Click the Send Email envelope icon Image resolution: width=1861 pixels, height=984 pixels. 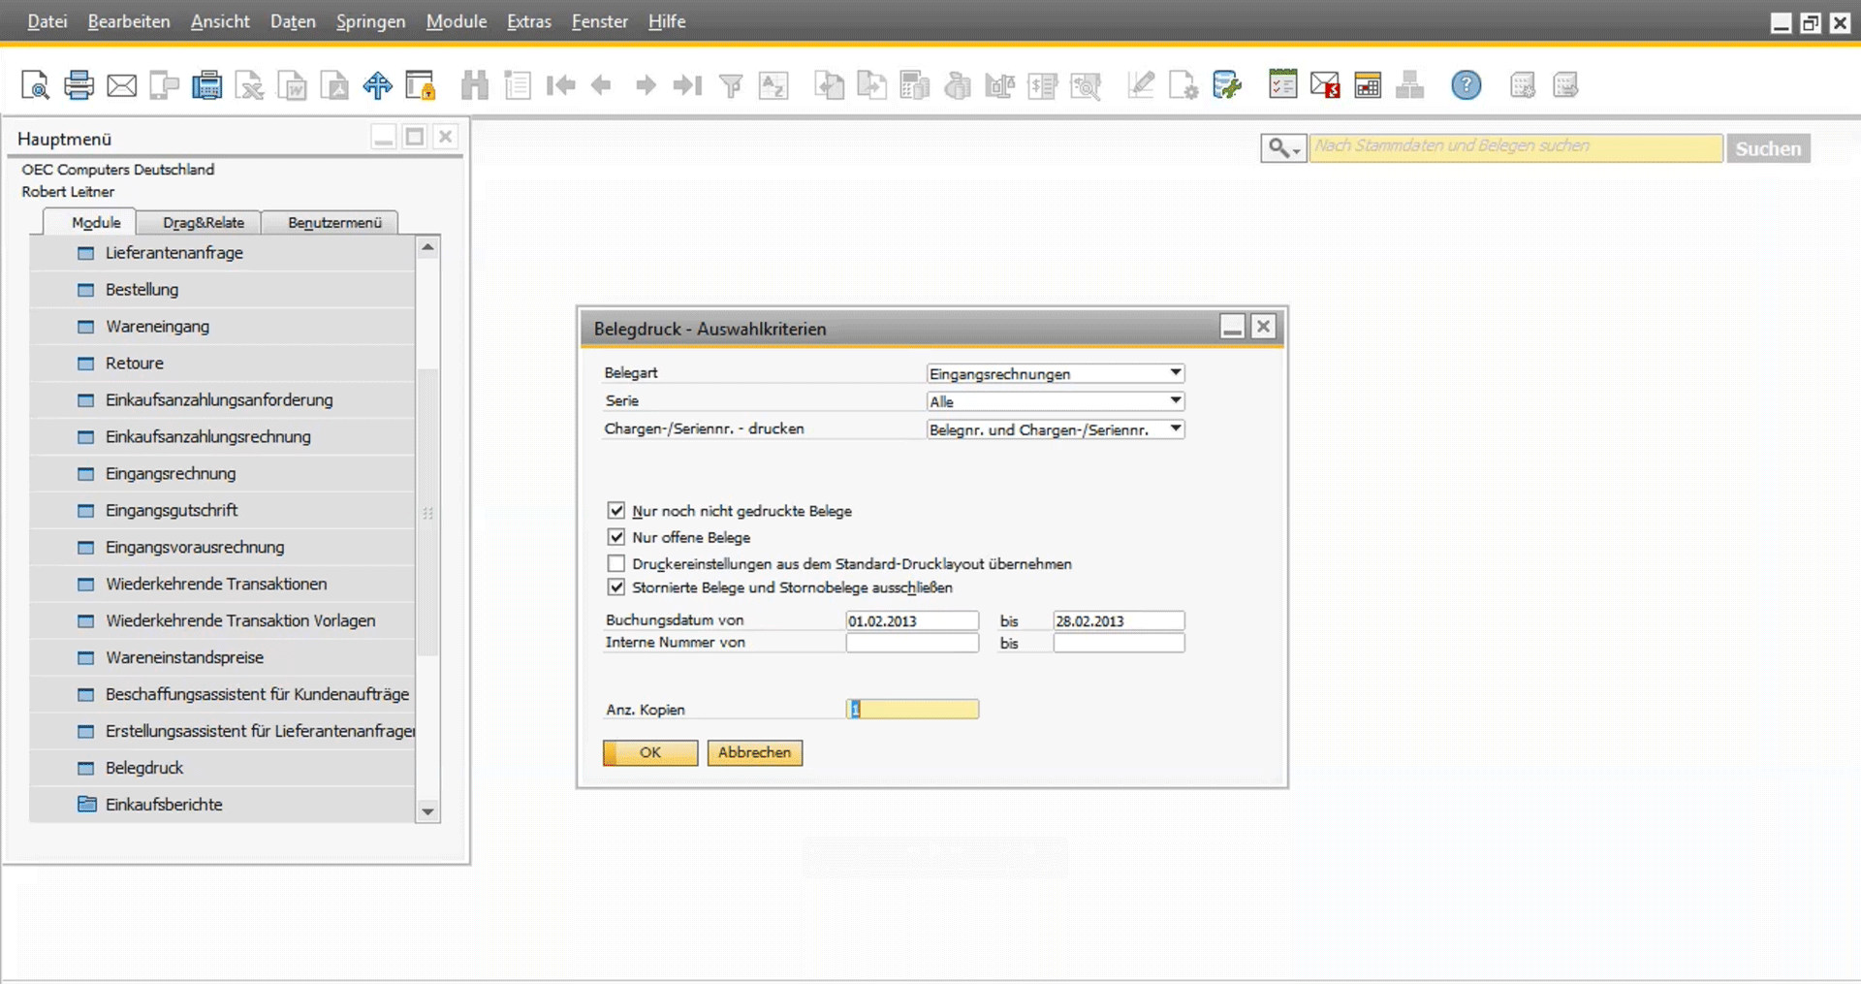tap(121, 85)
